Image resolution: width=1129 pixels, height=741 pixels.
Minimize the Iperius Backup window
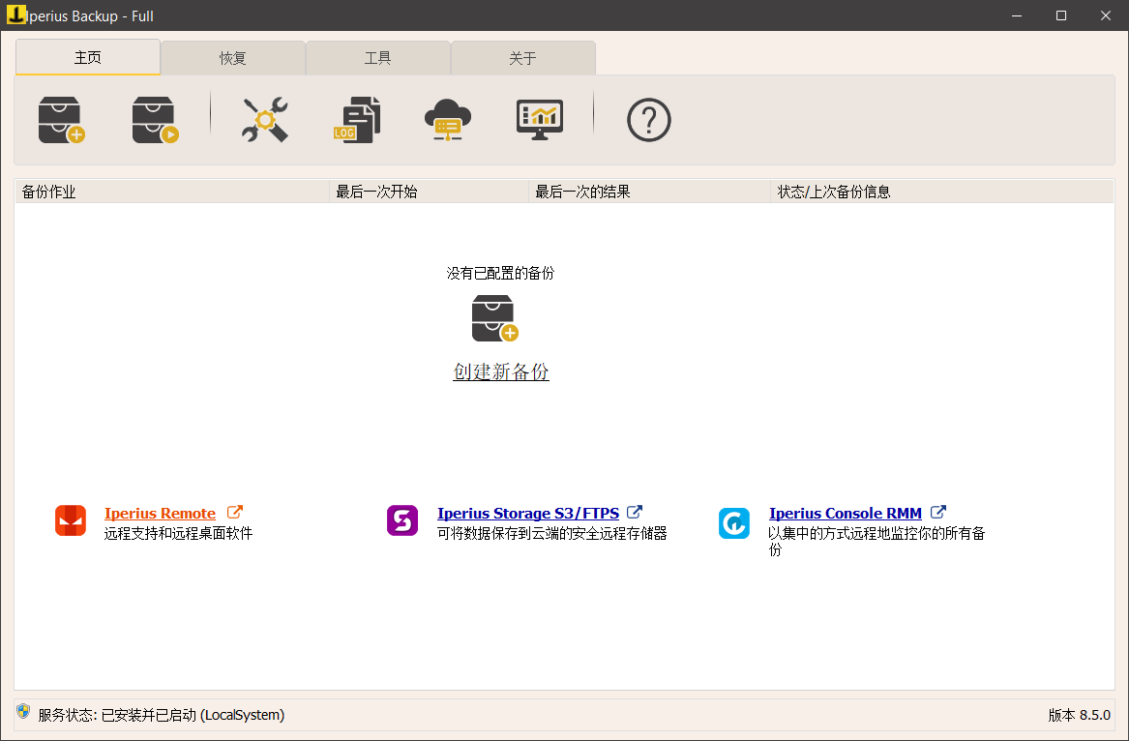[1017, 15]
